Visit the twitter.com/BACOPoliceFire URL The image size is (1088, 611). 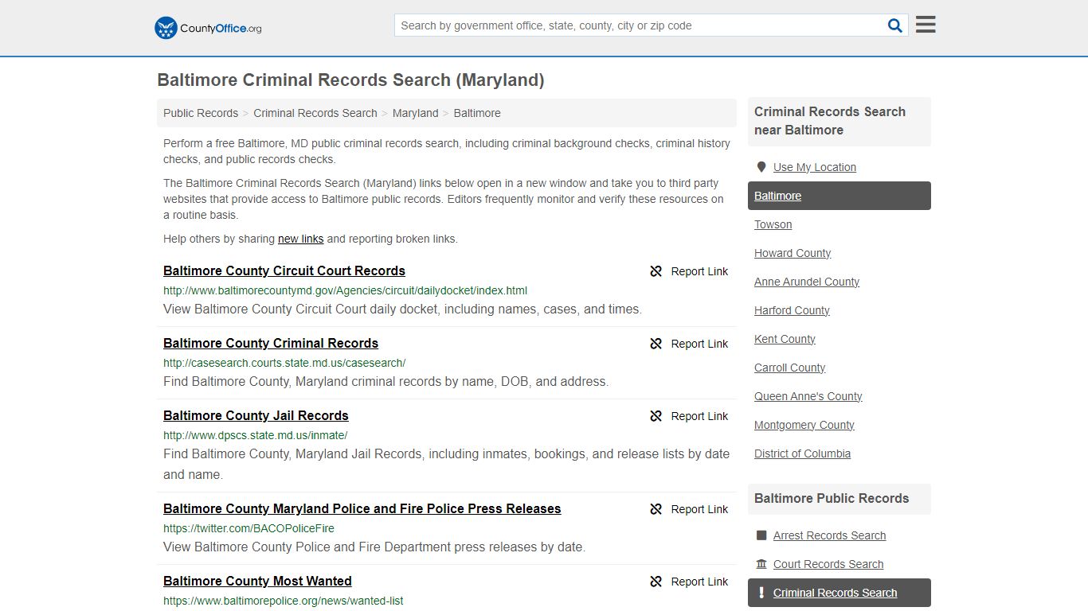[249, 528]
